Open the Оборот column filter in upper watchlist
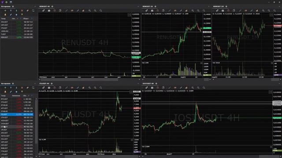The height and width of the screenshot is (158, 282). [32, 18]
